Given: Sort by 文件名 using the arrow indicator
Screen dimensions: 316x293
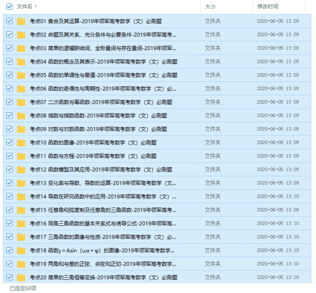Looking at the screenshot, I should click(36, 7).
